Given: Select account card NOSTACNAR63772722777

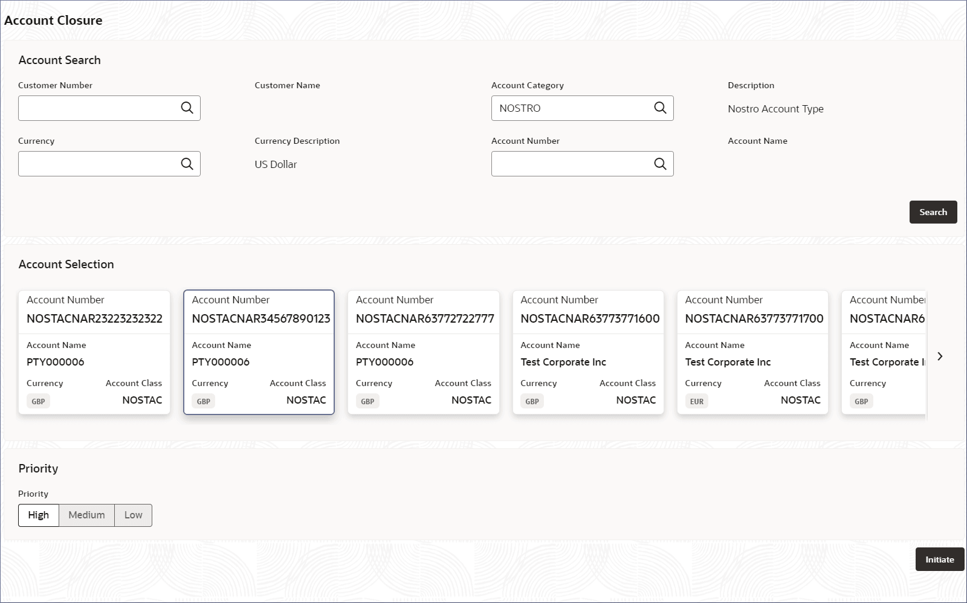Looking at the screenshot, I should pos(424,352).
